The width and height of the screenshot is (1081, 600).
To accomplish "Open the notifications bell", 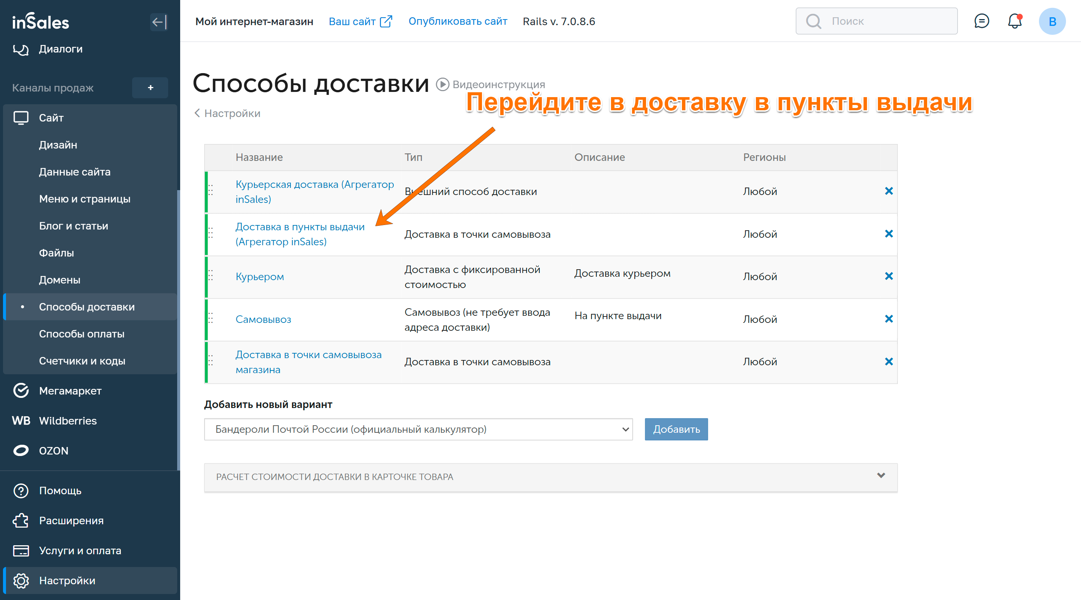I will click(1014, 21).
